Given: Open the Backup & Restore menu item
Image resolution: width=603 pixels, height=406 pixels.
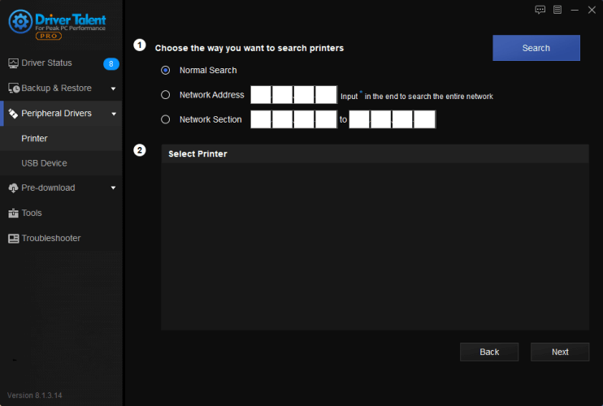Looking at the screenshot, I should [x=61, y=89].
